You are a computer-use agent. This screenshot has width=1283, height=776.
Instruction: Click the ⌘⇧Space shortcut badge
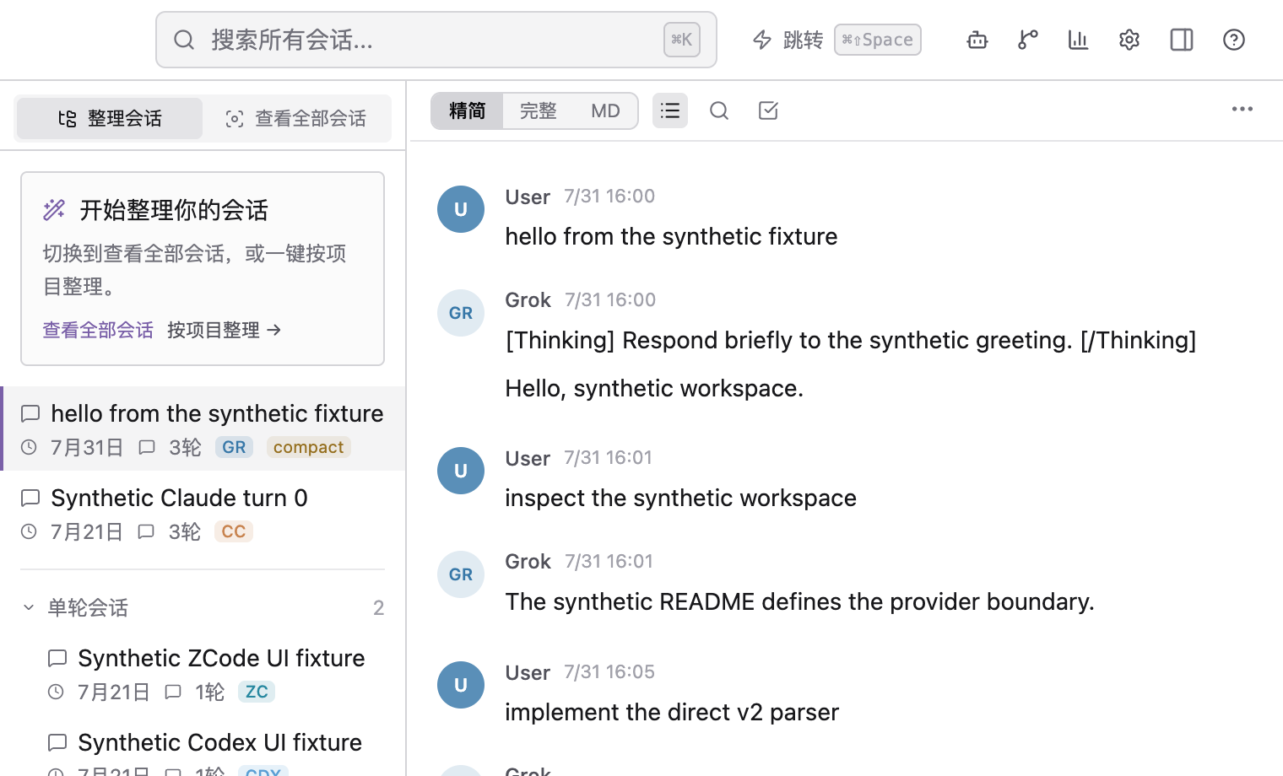[878, 40]
